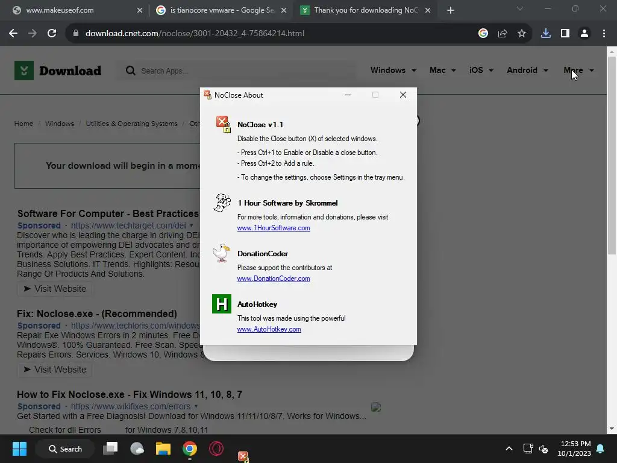617x463 pixels.
Task: Click the Windows taskbar Search box
Action: click(x=65, y=449)
